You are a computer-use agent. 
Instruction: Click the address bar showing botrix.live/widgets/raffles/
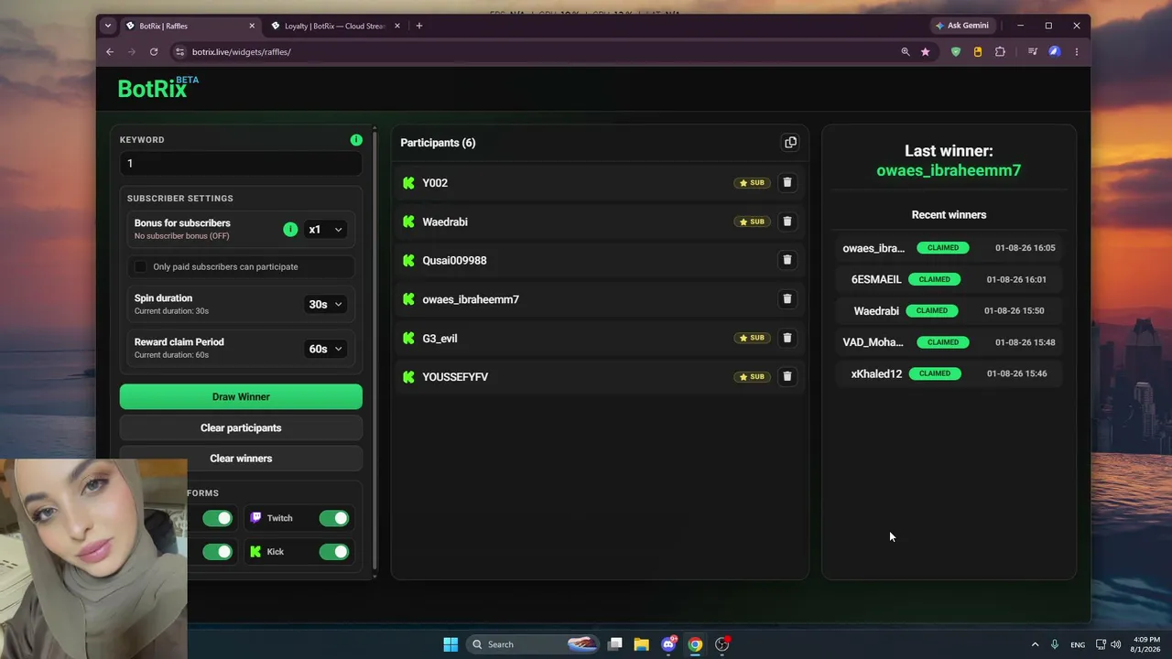tap(540, 52)
